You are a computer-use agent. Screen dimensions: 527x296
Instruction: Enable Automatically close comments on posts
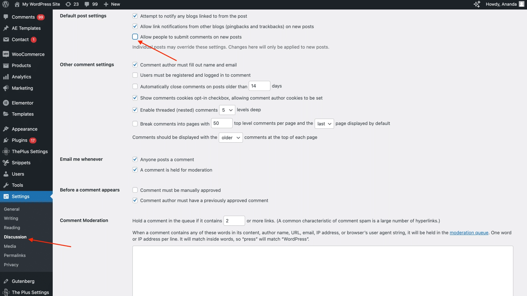point(135,86)
